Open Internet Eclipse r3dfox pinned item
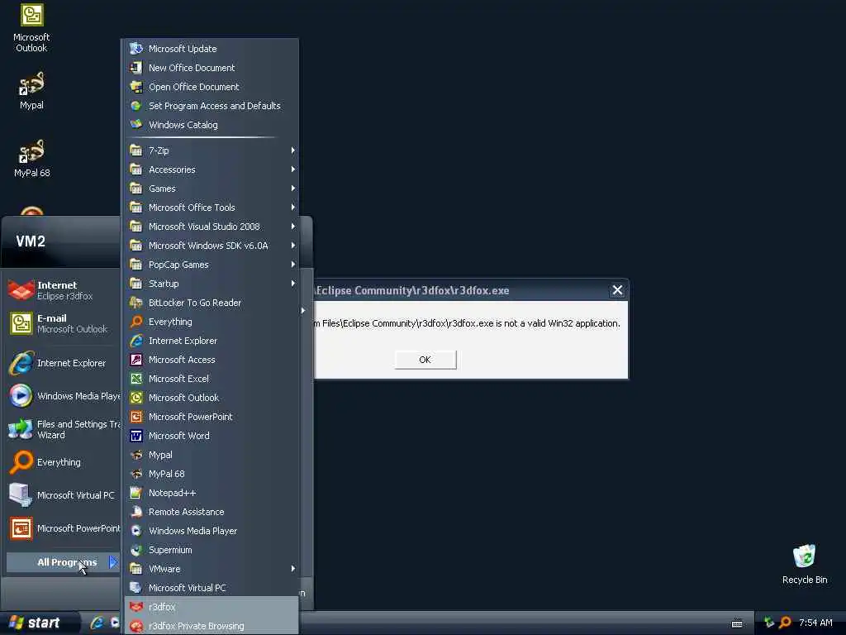Screen dimensions: 846x635 point(63,290)
